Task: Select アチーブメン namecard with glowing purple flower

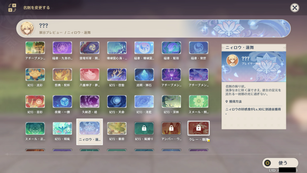Action: pos(171,75)
